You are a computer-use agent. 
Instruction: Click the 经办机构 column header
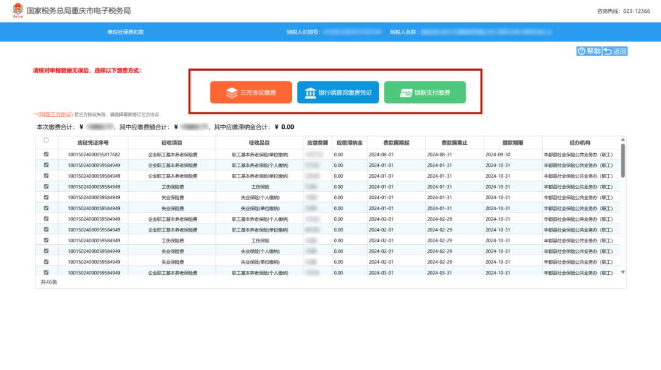[x=580, y=142]
